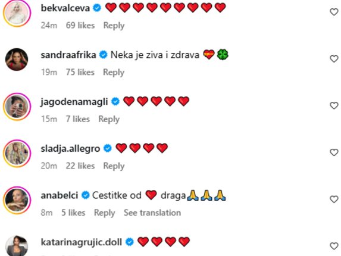Open sladja.allegro's avatar story
Image resolution: width=341 pixels, height=256 pixels.
coord(17,154)
